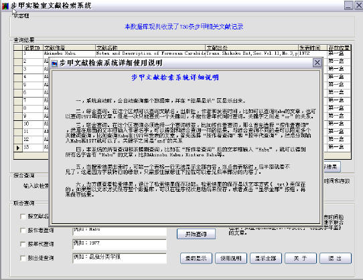Click the 最前显示 button
Screen dimensions: 363x280
196,259
